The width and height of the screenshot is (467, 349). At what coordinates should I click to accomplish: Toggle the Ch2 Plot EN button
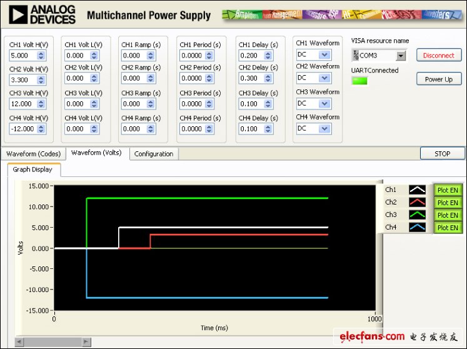(447, 203)
